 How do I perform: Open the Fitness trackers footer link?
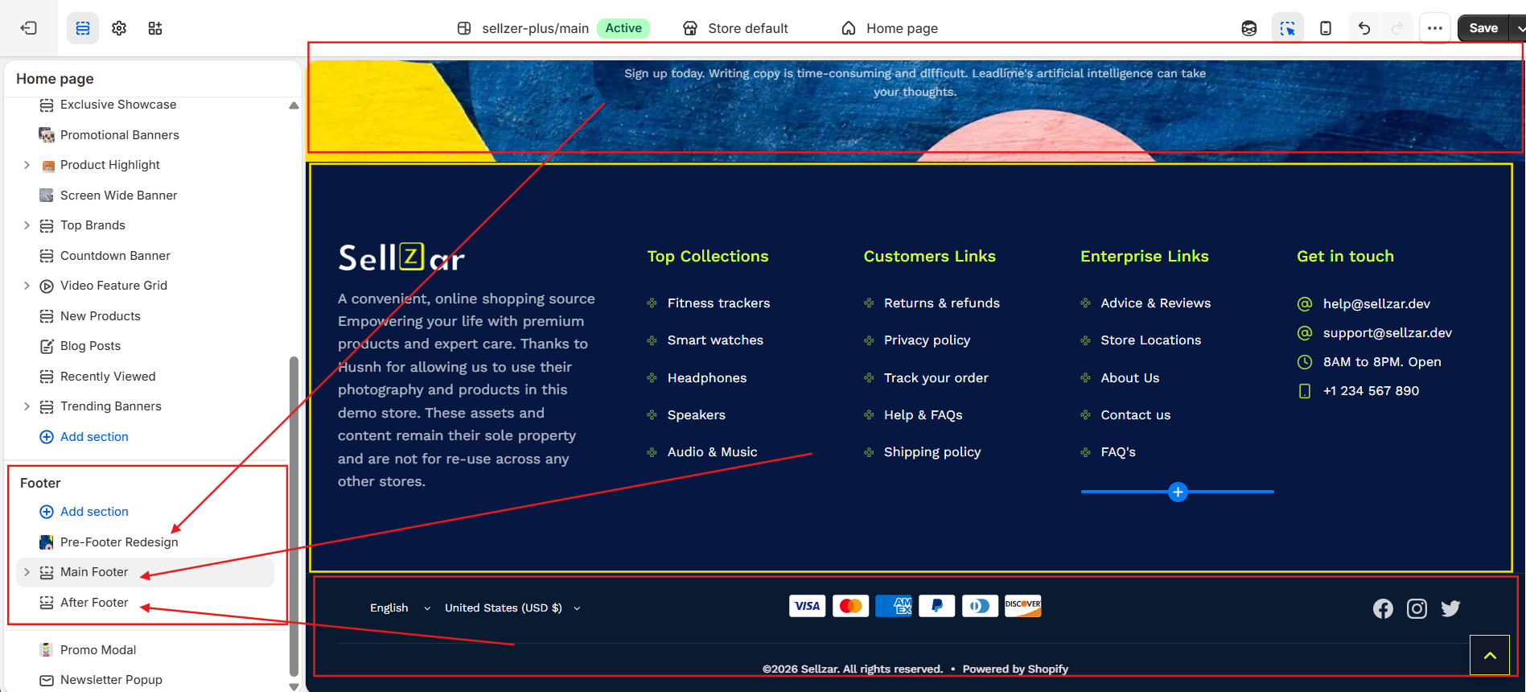(x=718, y=303)
